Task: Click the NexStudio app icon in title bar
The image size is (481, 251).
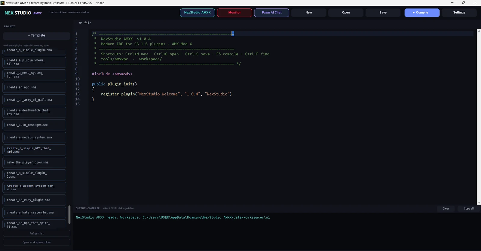Action: tap(2, 3)
